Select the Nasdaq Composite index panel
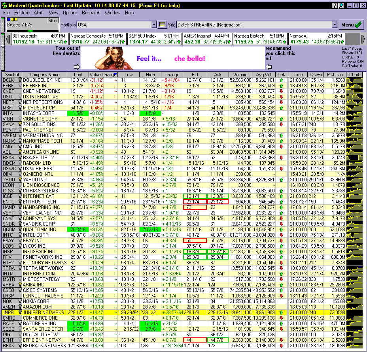367x352 pixels. 98,39
